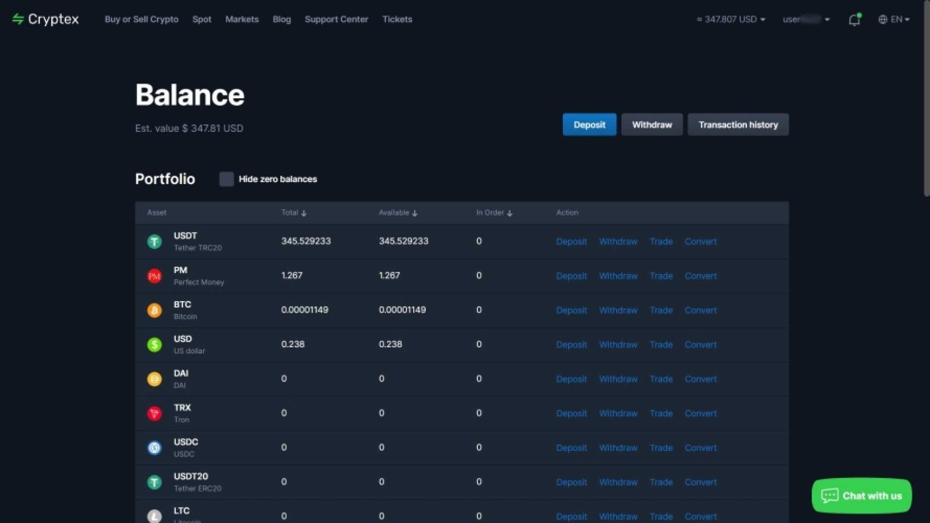
Task: Open the Blog link
Action: (281, 19)
